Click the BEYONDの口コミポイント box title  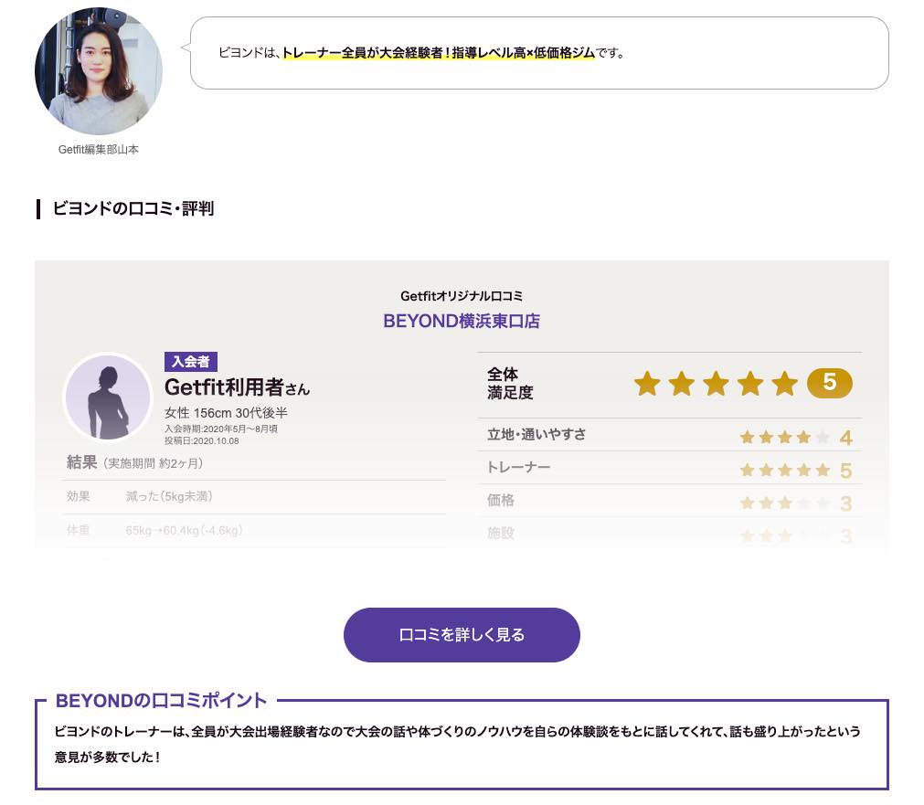click(161, 701)
